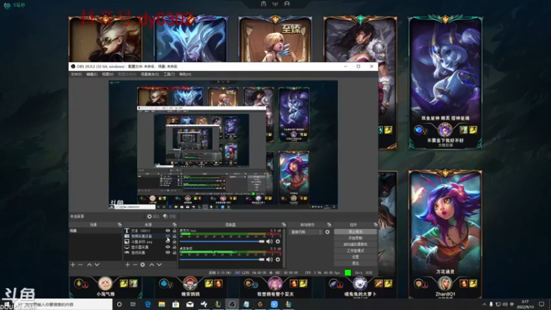Expand hidden system tray icons chevron

pyautogui.click(x=484, y=304)
